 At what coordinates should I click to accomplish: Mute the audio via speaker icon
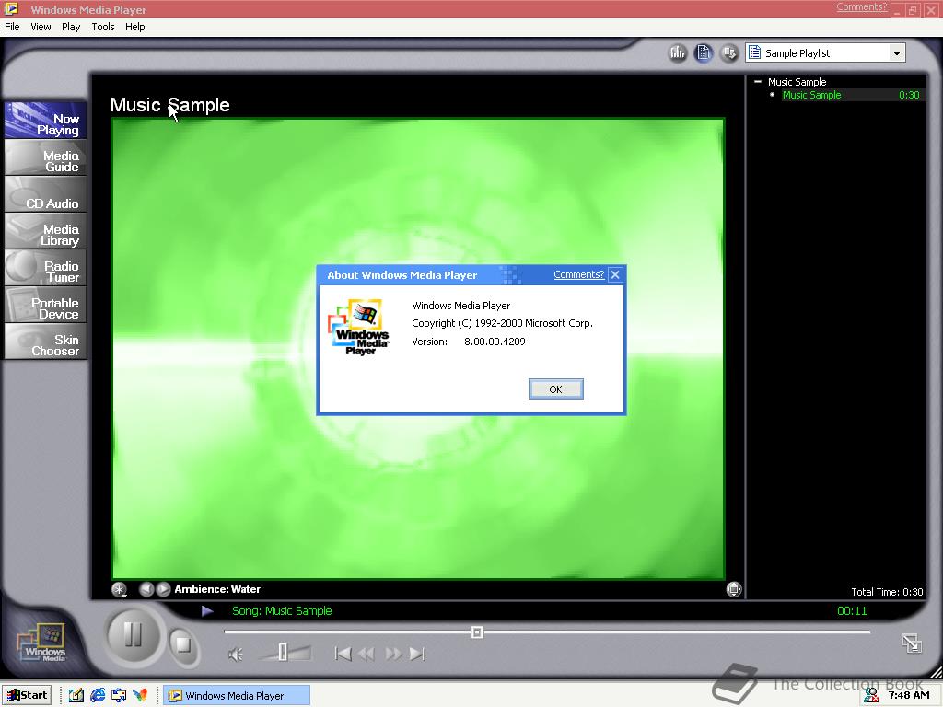pos(236,655)
